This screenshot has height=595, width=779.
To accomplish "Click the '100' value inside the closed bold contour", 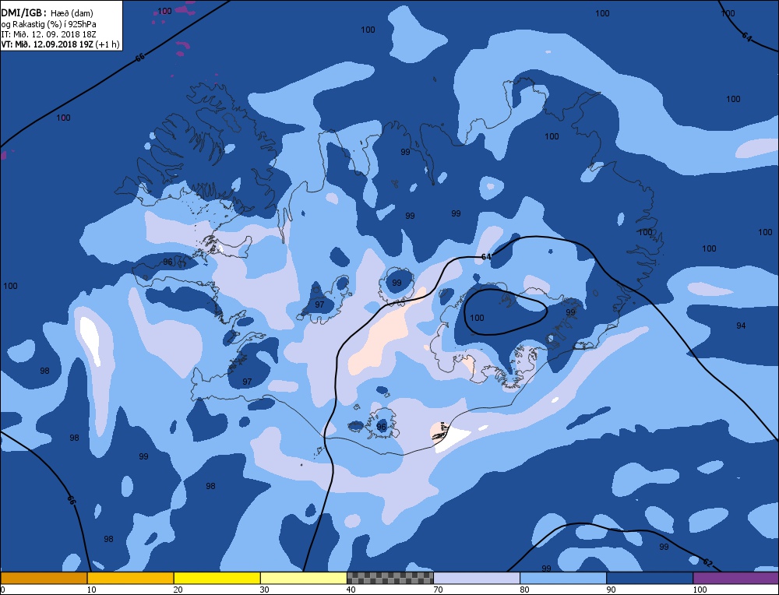I will 477,318.
